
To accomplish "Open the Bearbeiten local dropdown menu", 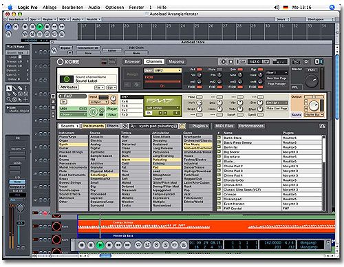I will tap(17, 19).
